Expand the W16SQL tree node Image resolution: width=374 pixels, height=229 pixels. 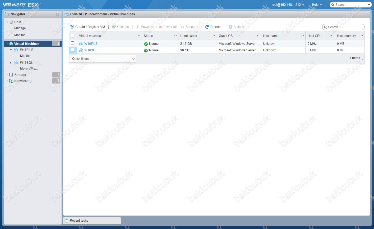coord(11,63)
